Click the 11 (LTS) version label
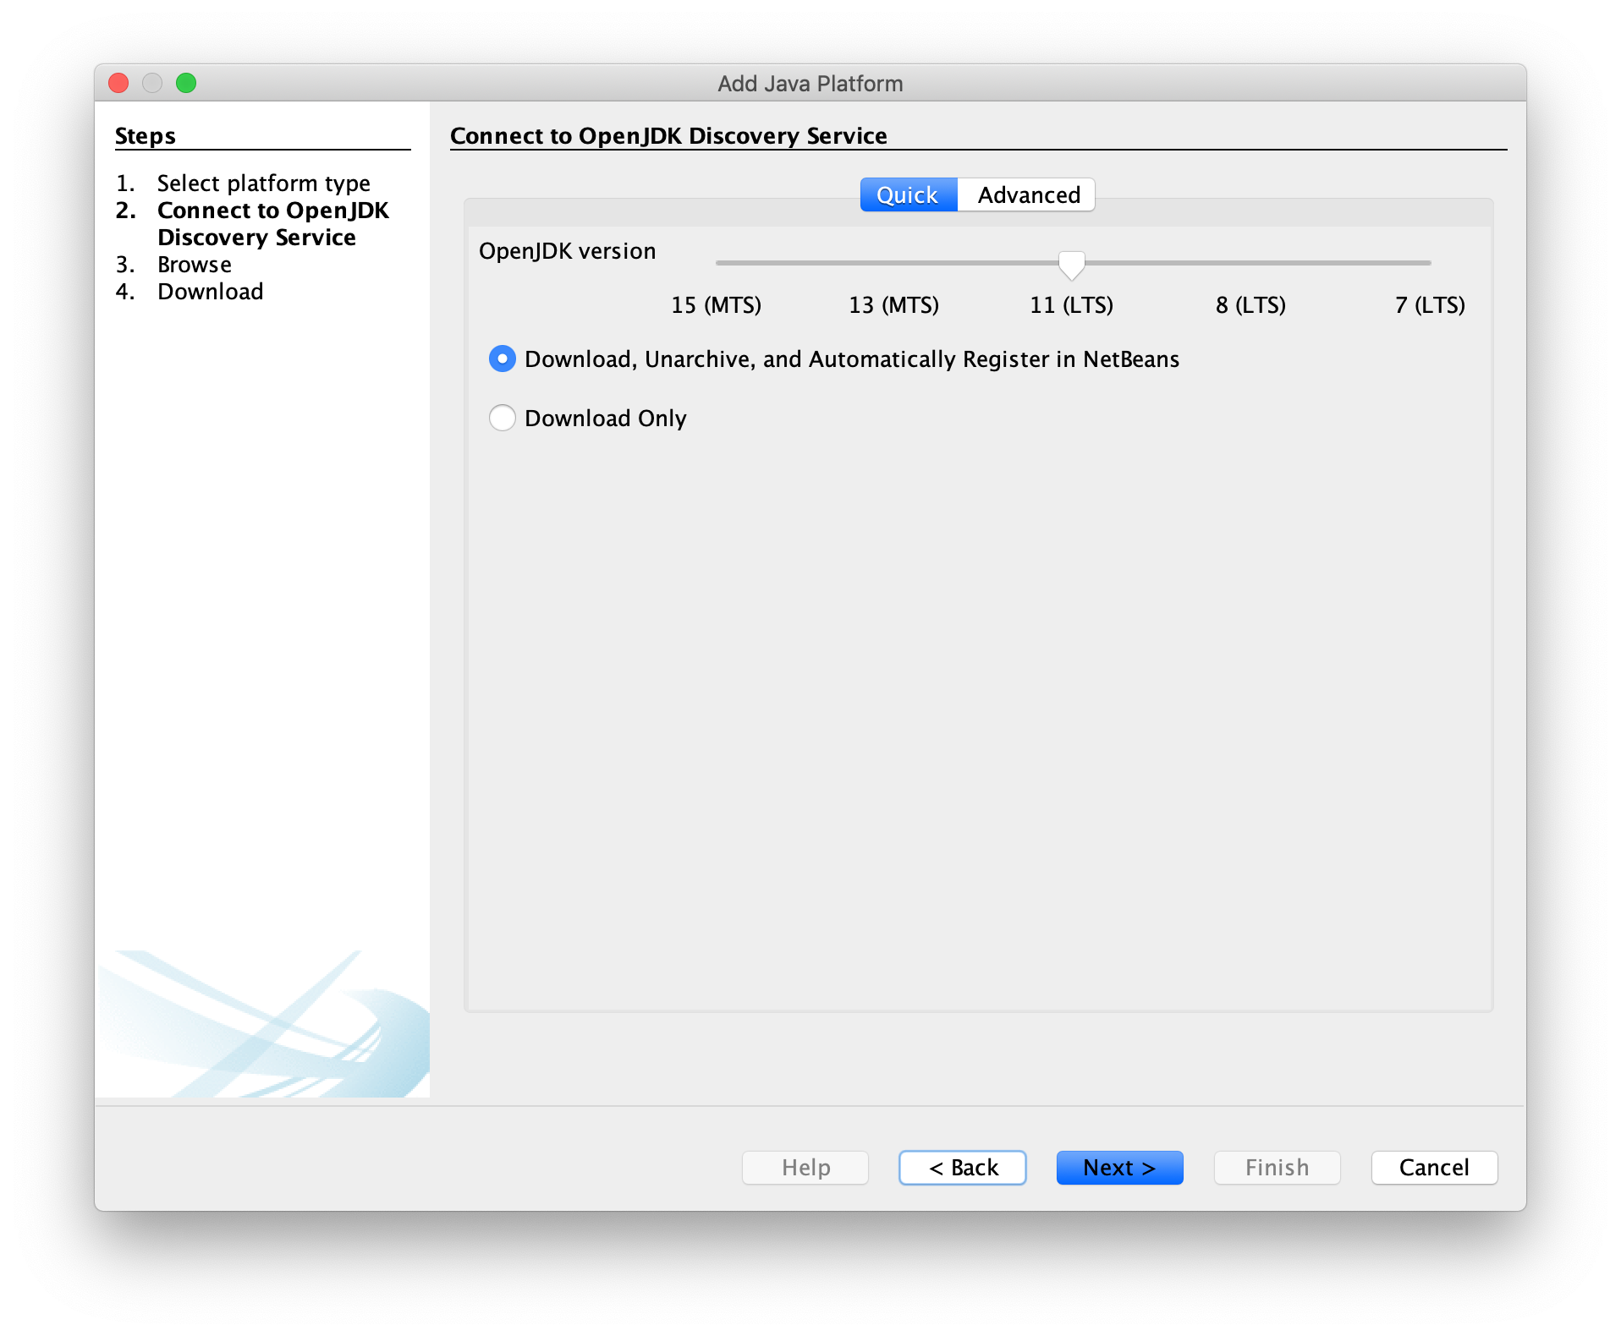 point(1071,304)
